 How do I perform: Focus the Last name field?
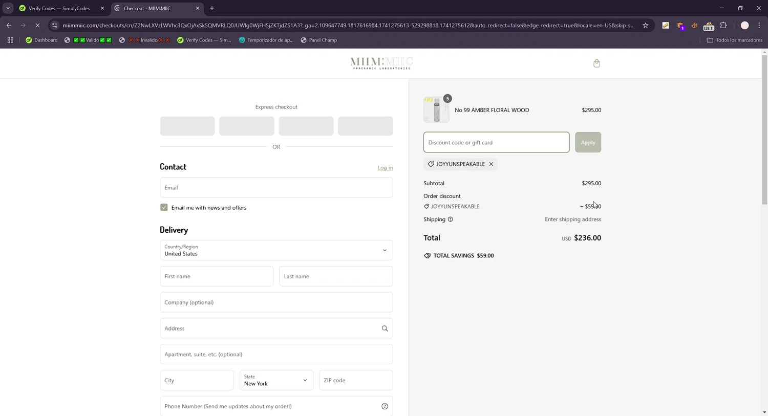(x=336, y=276)
